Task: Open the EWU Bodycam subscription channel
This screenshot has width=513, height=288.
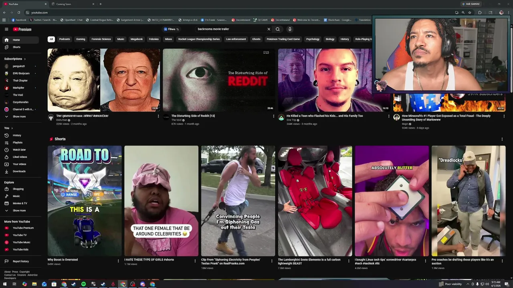Action: [x=20, y=73]
